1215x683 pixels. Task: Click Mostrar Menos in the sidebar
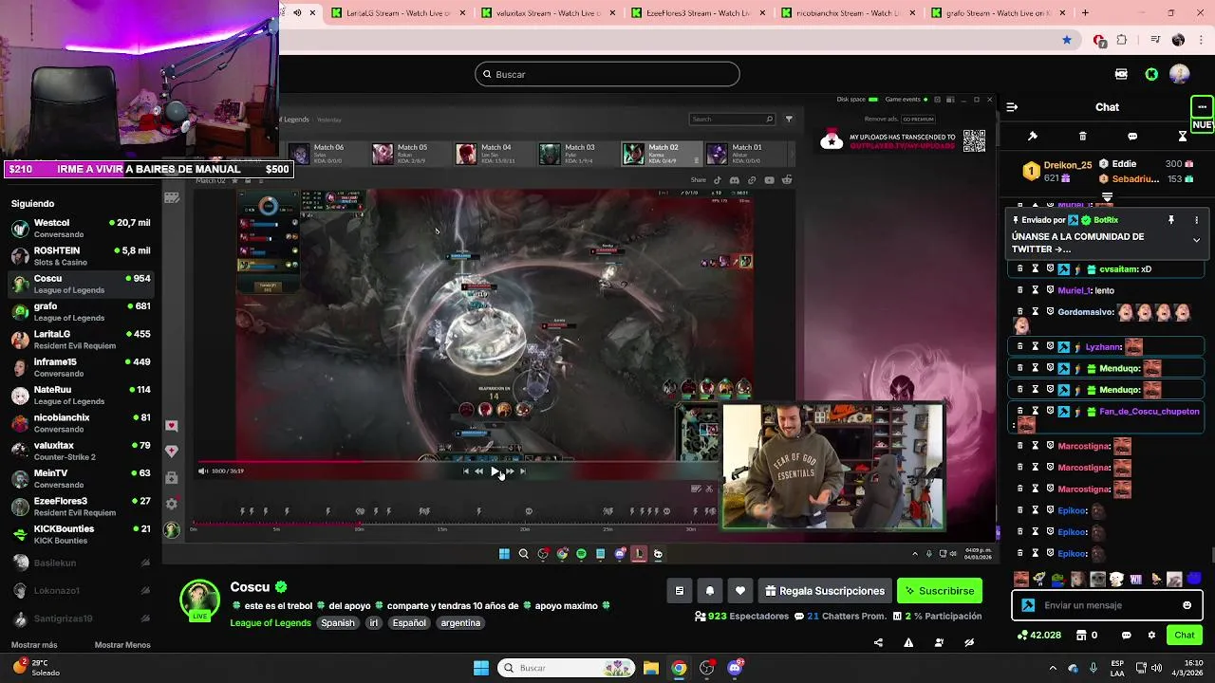click(122, 645)
